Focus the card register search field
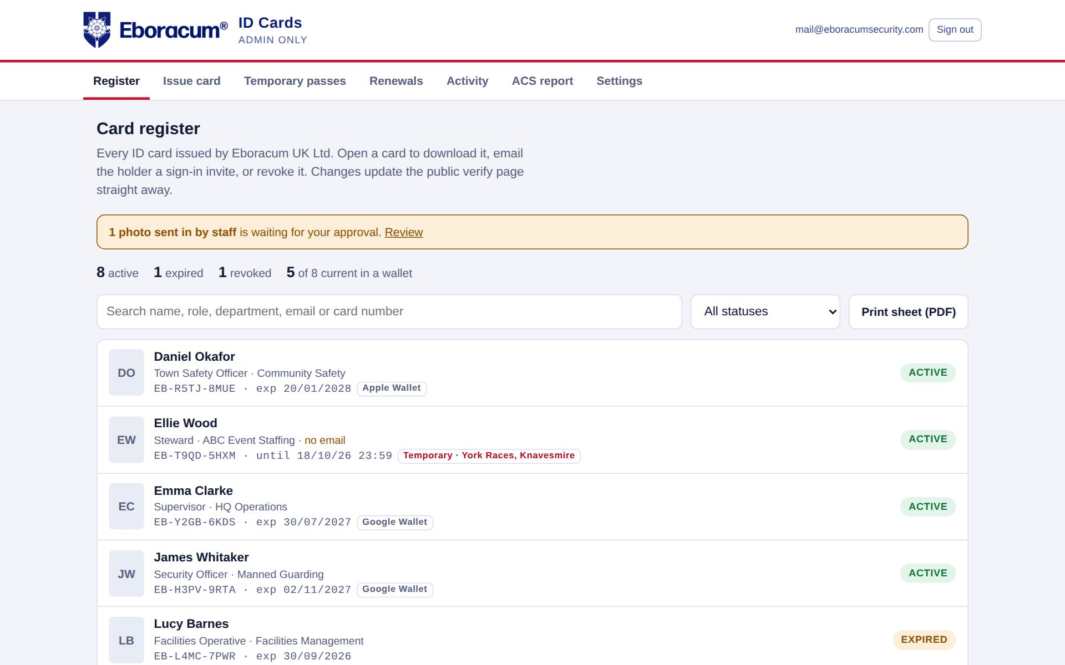 (x=389, y=311)
